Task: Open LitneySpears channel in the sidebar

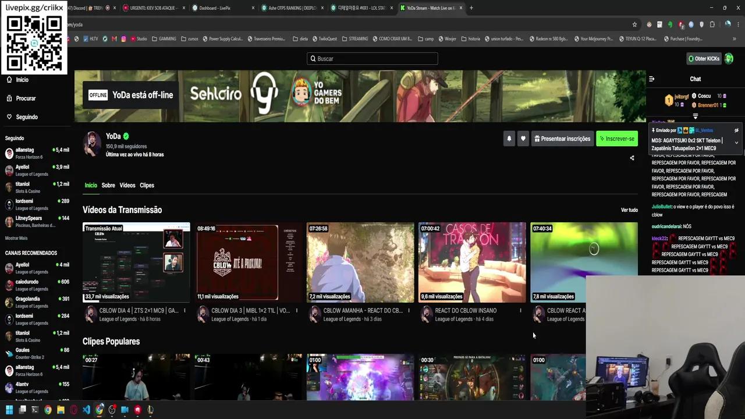Action: (x=36, y=221)
